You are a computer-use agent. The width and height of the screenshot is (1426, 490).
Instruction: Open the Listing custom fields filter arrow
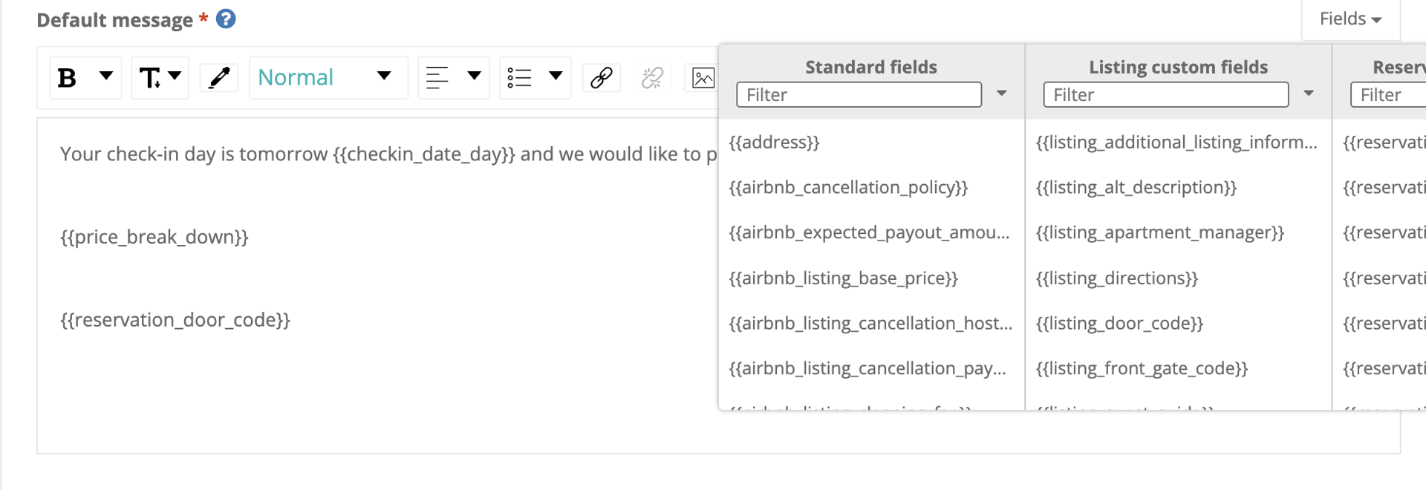pos(1309,94)
